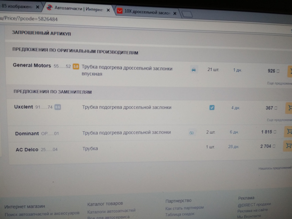Click the delivery icon in the Dominant row
The width and height of the screenshot is (292, 219).
[x=192, y=132]
